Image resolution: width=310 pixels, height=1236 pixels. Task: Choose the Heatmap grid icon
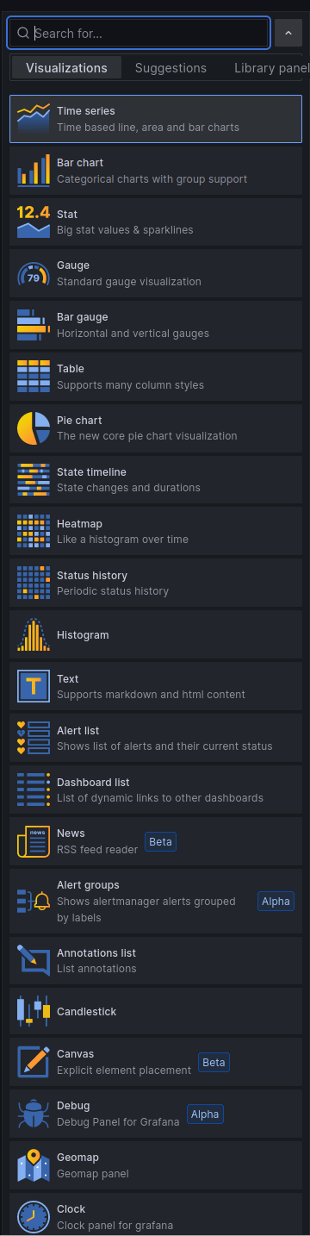tap(34, 532)
